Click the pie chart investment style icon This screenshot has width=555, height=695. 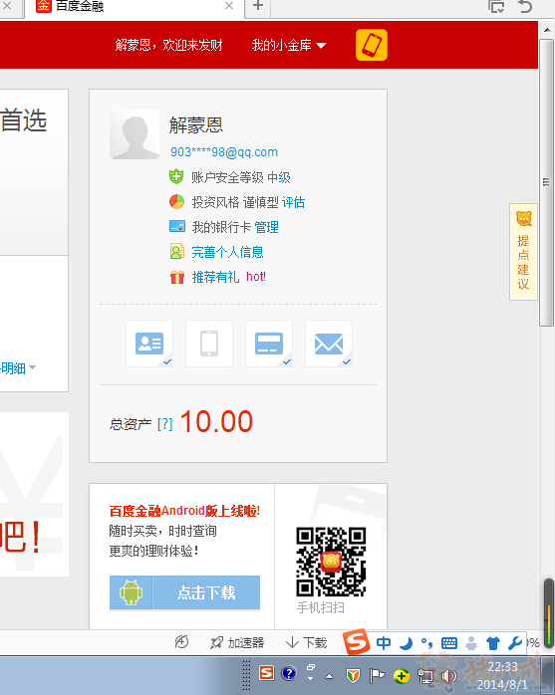[176, 202]
